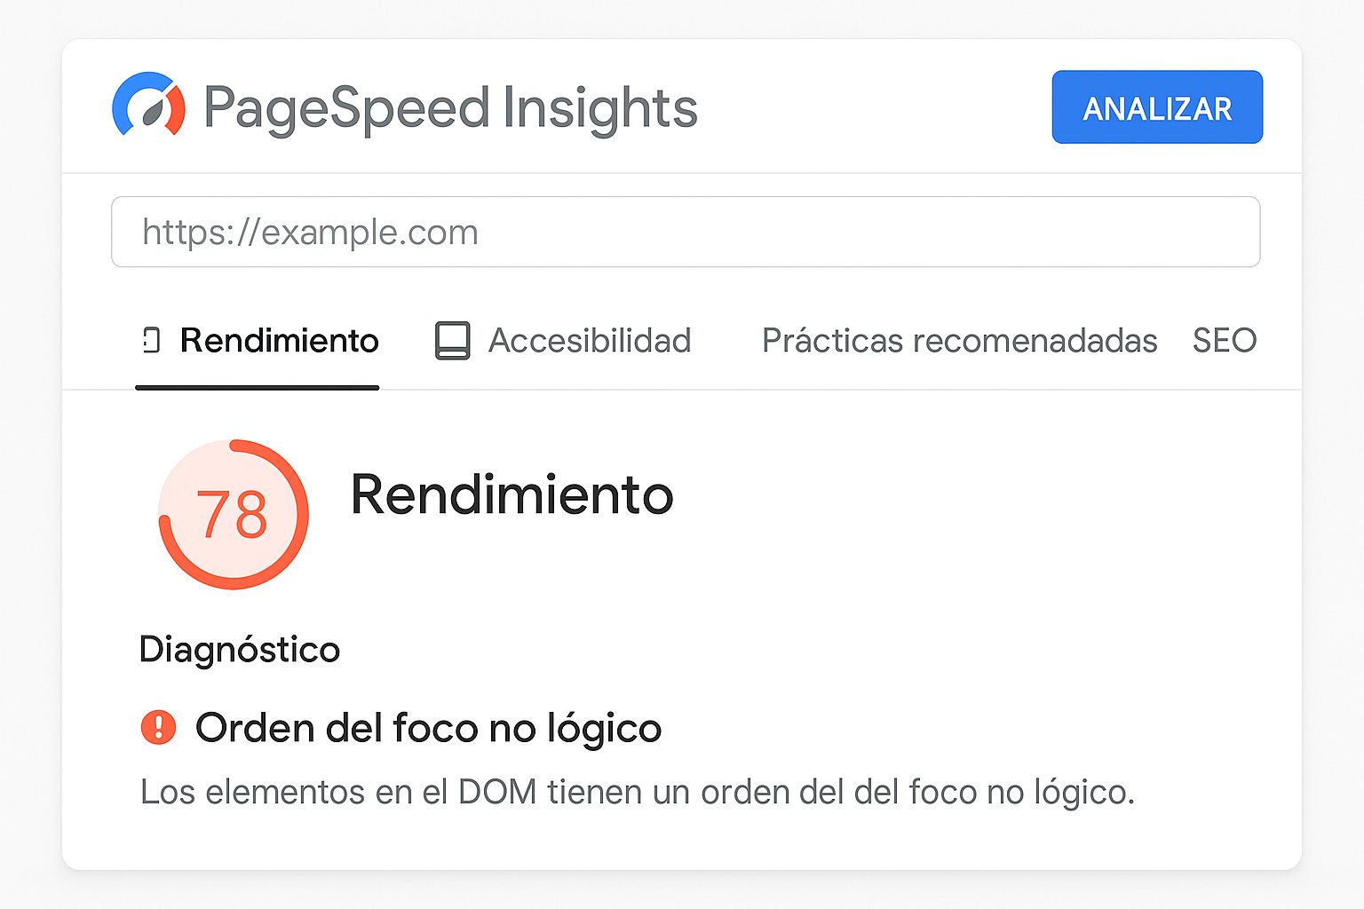Click the Rendimiento heading beside the score
The image size is (1364, 909).
[512, 495]
